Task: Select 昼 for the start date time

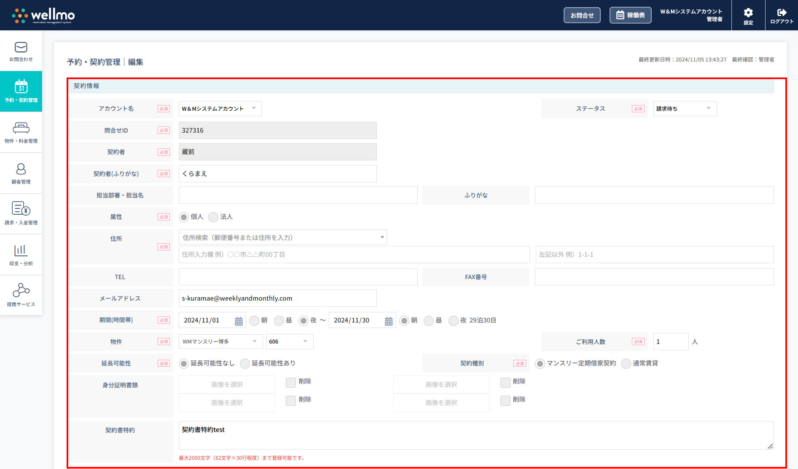Action: pos(279,321)
